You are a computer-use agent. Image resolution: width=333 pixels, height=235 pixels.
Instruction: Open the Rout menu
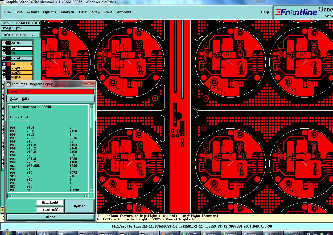click(x=108, y=12)
